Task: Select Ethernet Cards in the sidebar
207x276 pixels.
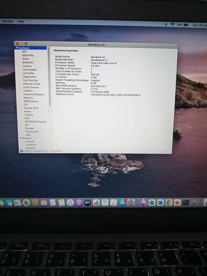Action: tap(32, 84)
